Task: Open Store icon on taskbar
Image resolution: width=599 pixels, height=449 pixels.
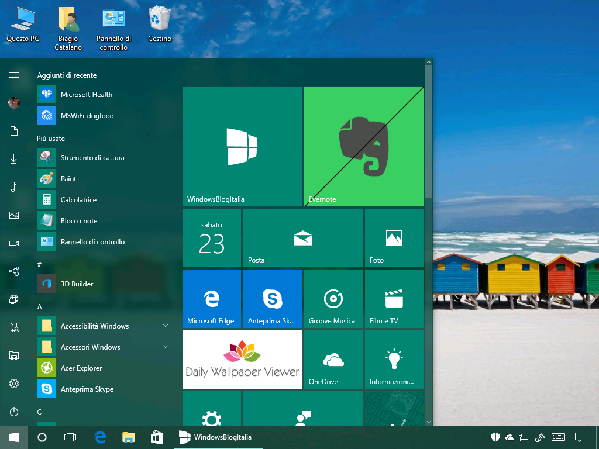Action: click(157, 437)
